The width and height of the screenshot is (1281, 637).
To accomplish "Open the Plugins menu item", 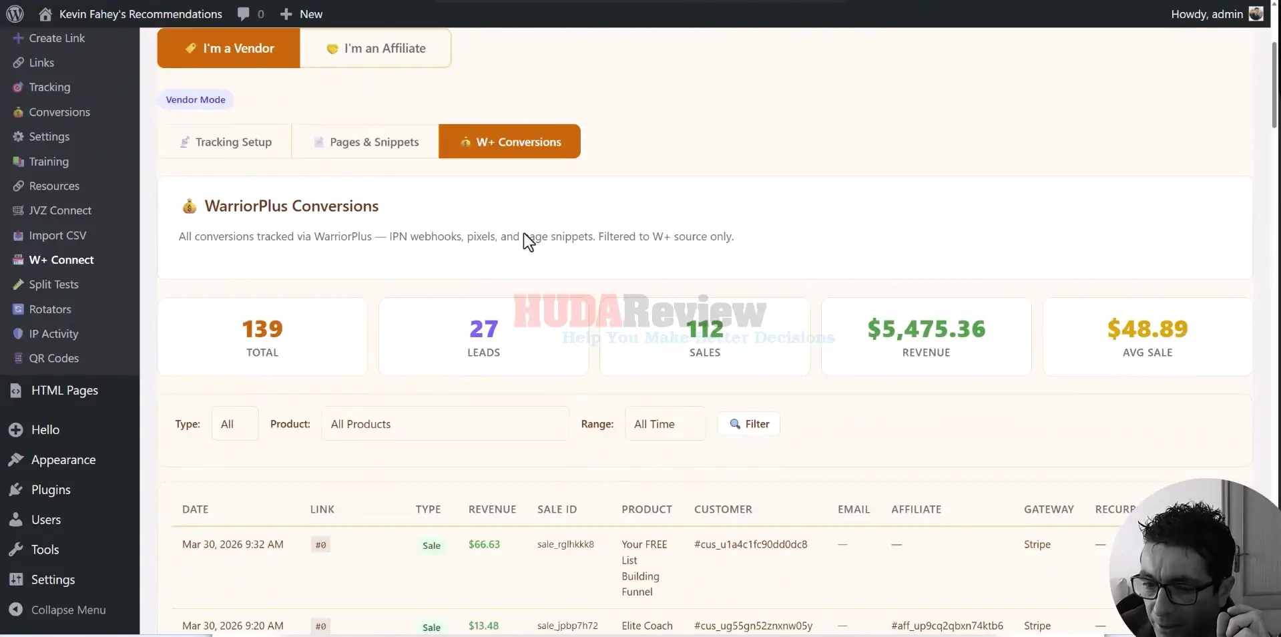I will (51, 490).
